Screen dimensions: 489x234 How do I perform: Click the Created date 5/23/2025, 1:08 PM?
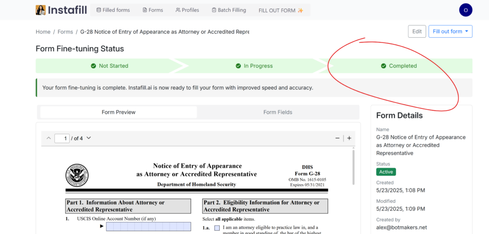(401, 191)
